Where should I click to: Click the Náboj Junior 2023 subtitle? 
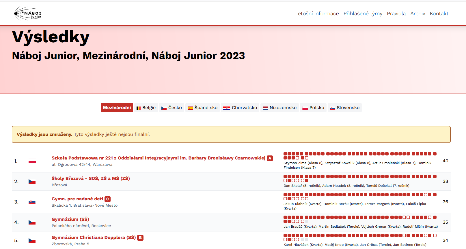(128, 56)
